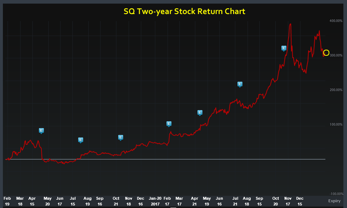This screenshot has width=347, height=208.
Task: Select the "Mar 17" date label
Action: (x=179, y=201)
